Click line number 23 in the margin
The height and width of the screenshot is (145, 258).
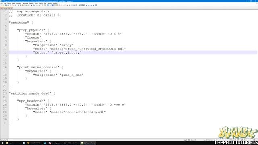5,93
